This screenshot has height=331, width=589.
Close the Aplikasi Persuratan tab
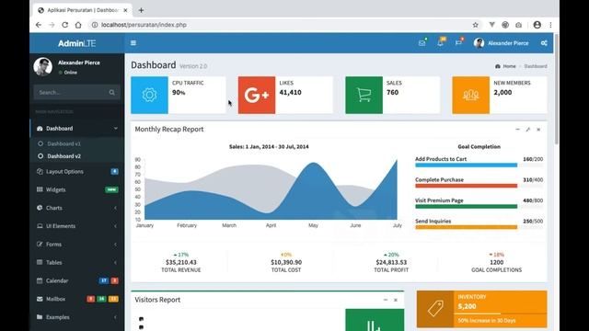[x=125, y=10]
